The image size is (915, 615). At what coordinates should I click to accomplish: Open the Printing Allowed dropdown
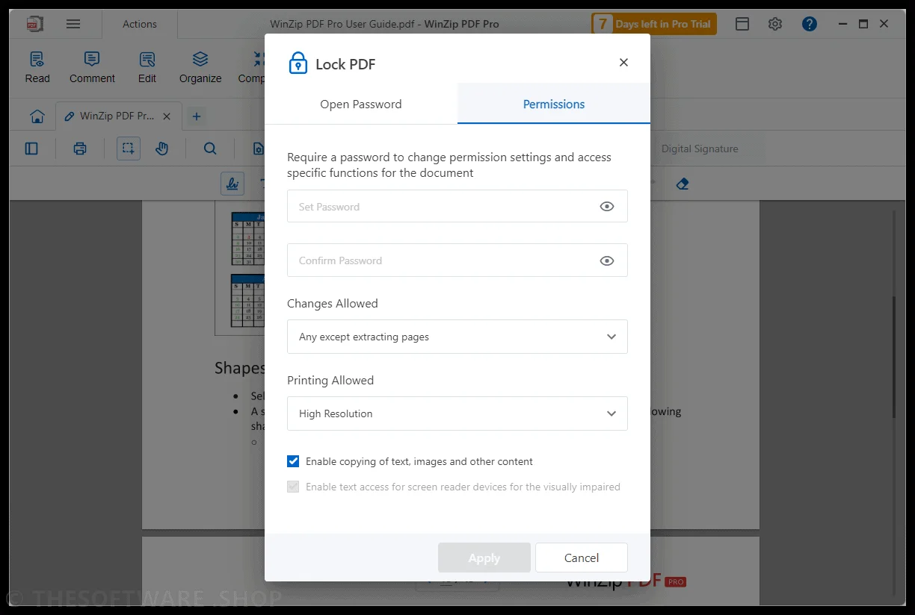click(x=457, y=413)
